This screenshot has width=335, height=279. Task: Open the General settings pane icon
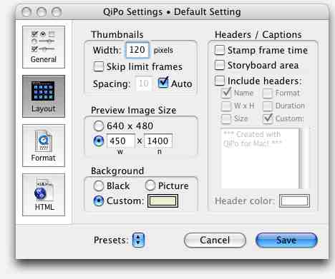[x=44, y=47]
